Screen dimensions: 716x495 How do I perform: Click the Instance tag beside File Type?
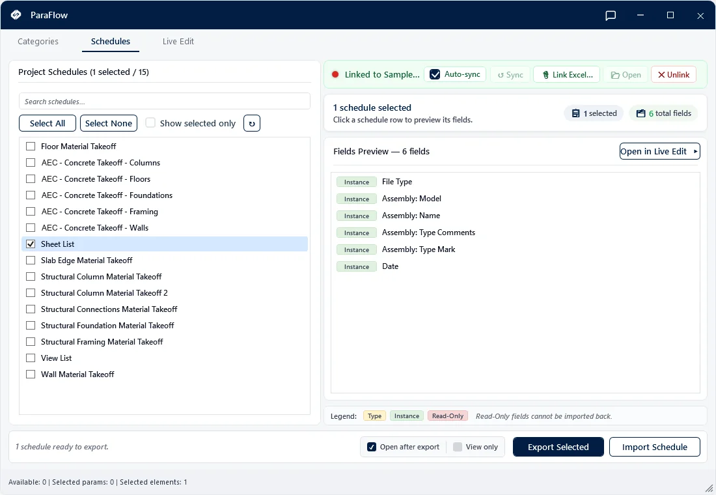point(357,182)
